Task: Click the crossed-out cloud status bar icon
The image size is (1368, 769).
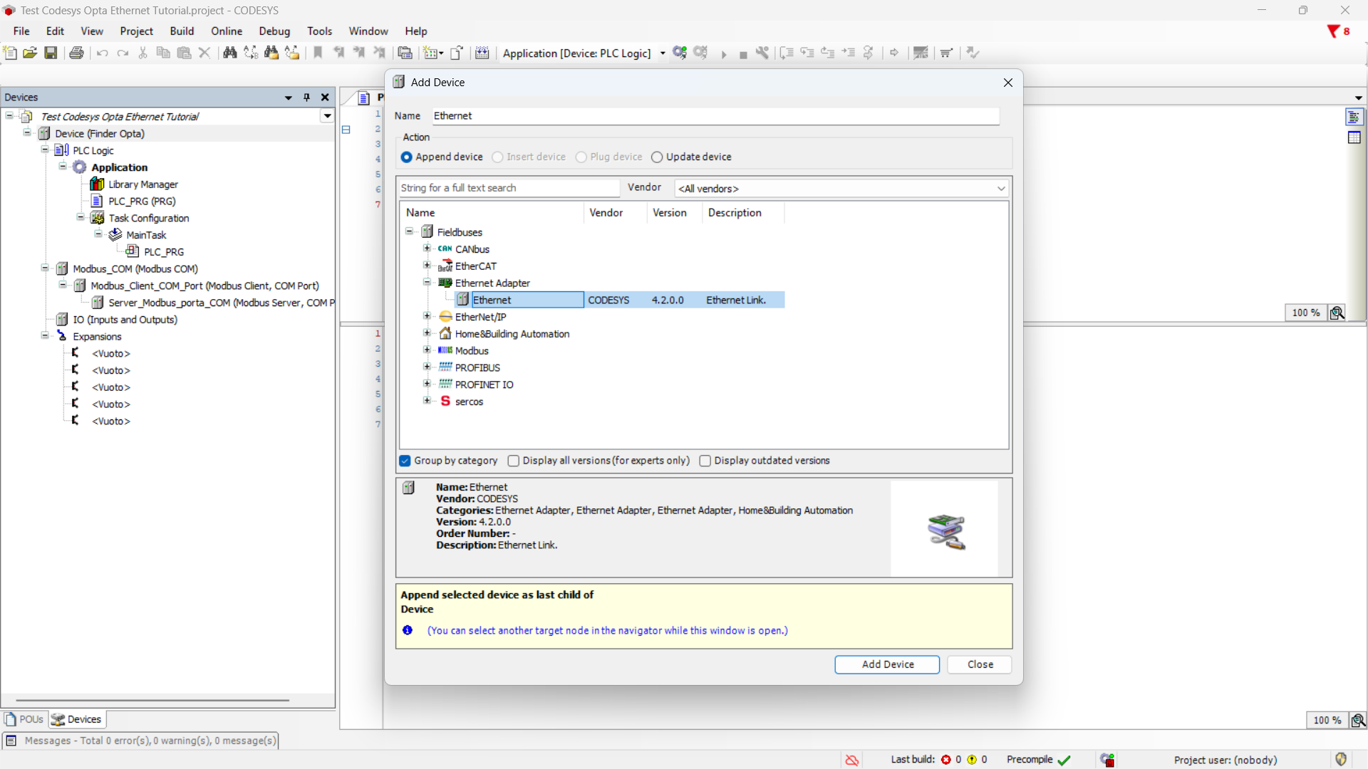Action: click(851, 760)
